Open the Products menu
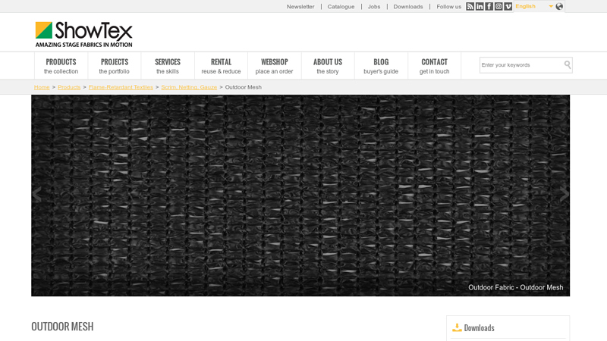The height and width of the screenshot is (341, 607). pos(61,66)
